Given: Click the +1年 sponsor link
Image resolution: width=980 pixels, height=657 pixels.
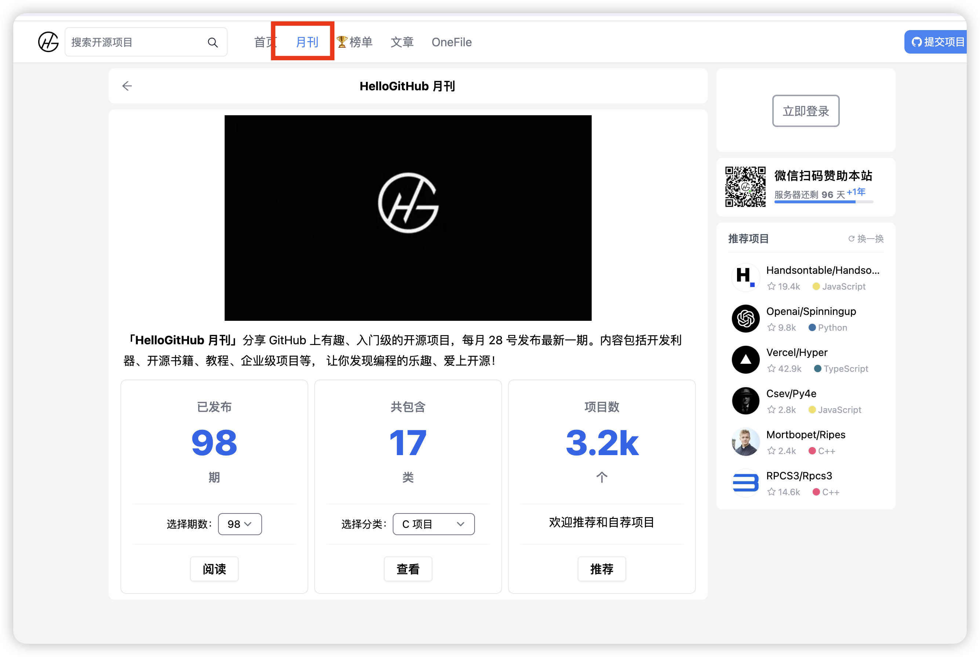Looking at the screenshot, I should (856, 192).
